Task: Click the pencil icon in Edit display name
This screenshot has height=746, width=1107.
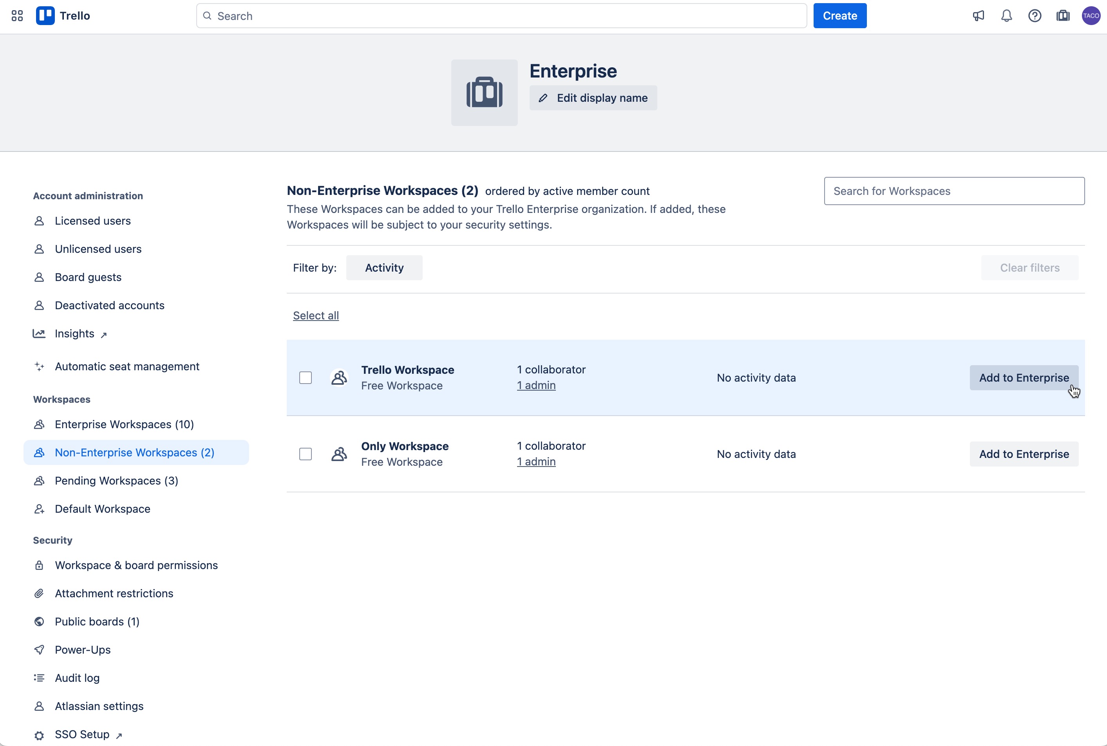Action: [543, 98]
